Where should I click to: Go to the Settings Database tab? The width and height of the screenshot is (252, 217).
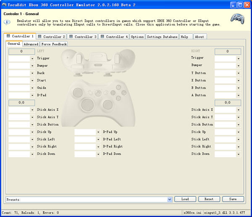click(162, 37)
